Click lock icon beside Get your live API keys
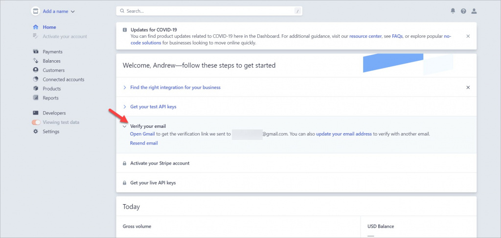Image resolution: width=501 pixels, height=238 pixels. pyautogui.click(x=125, y=183)
